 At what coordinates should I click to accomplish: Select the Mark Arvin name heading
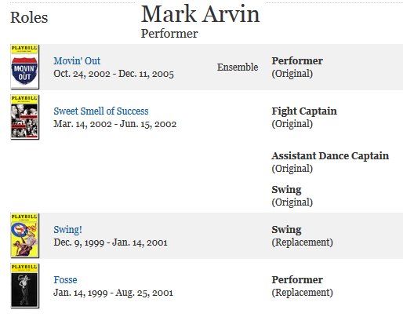pyautogui.click(x=200, y=14)
